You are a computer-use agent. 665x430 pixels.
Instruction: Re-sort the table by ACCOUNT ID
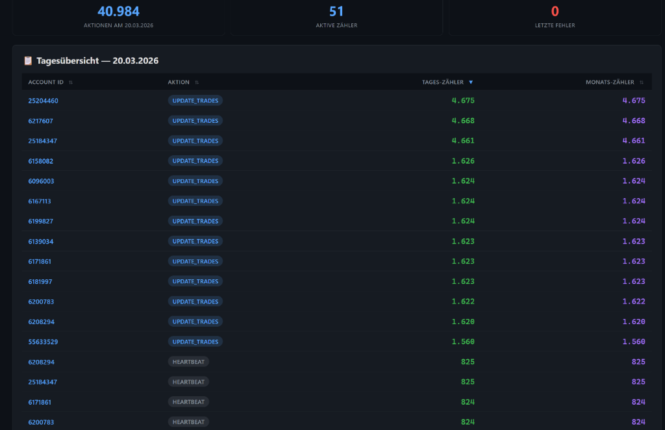coord(45,82)
